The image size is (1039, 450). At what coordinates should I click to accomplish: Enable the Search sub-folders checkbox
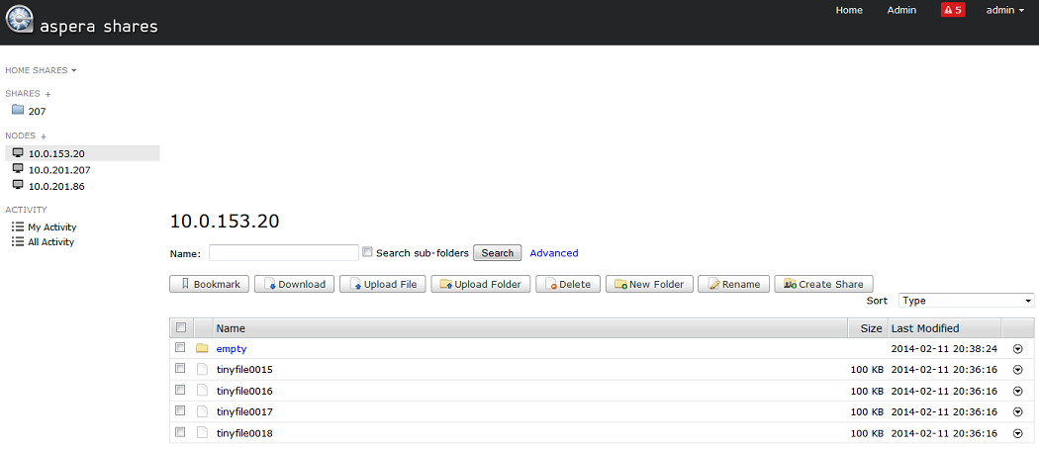coord(368,252)
